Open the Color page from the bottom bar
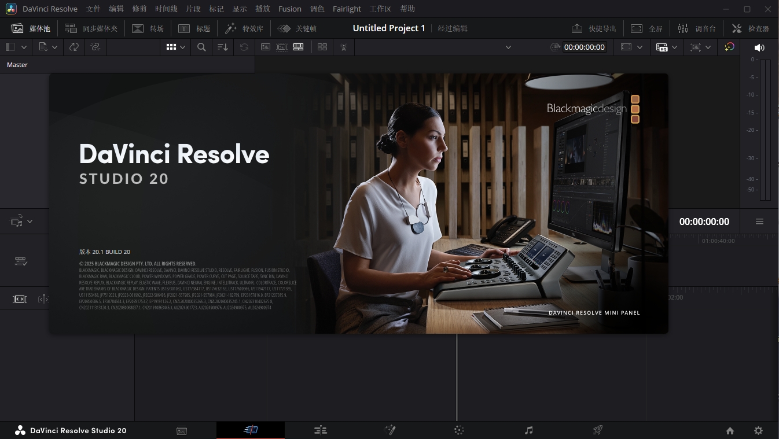The height and width of the screenshot is (439, 779). click(x=459, y=430)
